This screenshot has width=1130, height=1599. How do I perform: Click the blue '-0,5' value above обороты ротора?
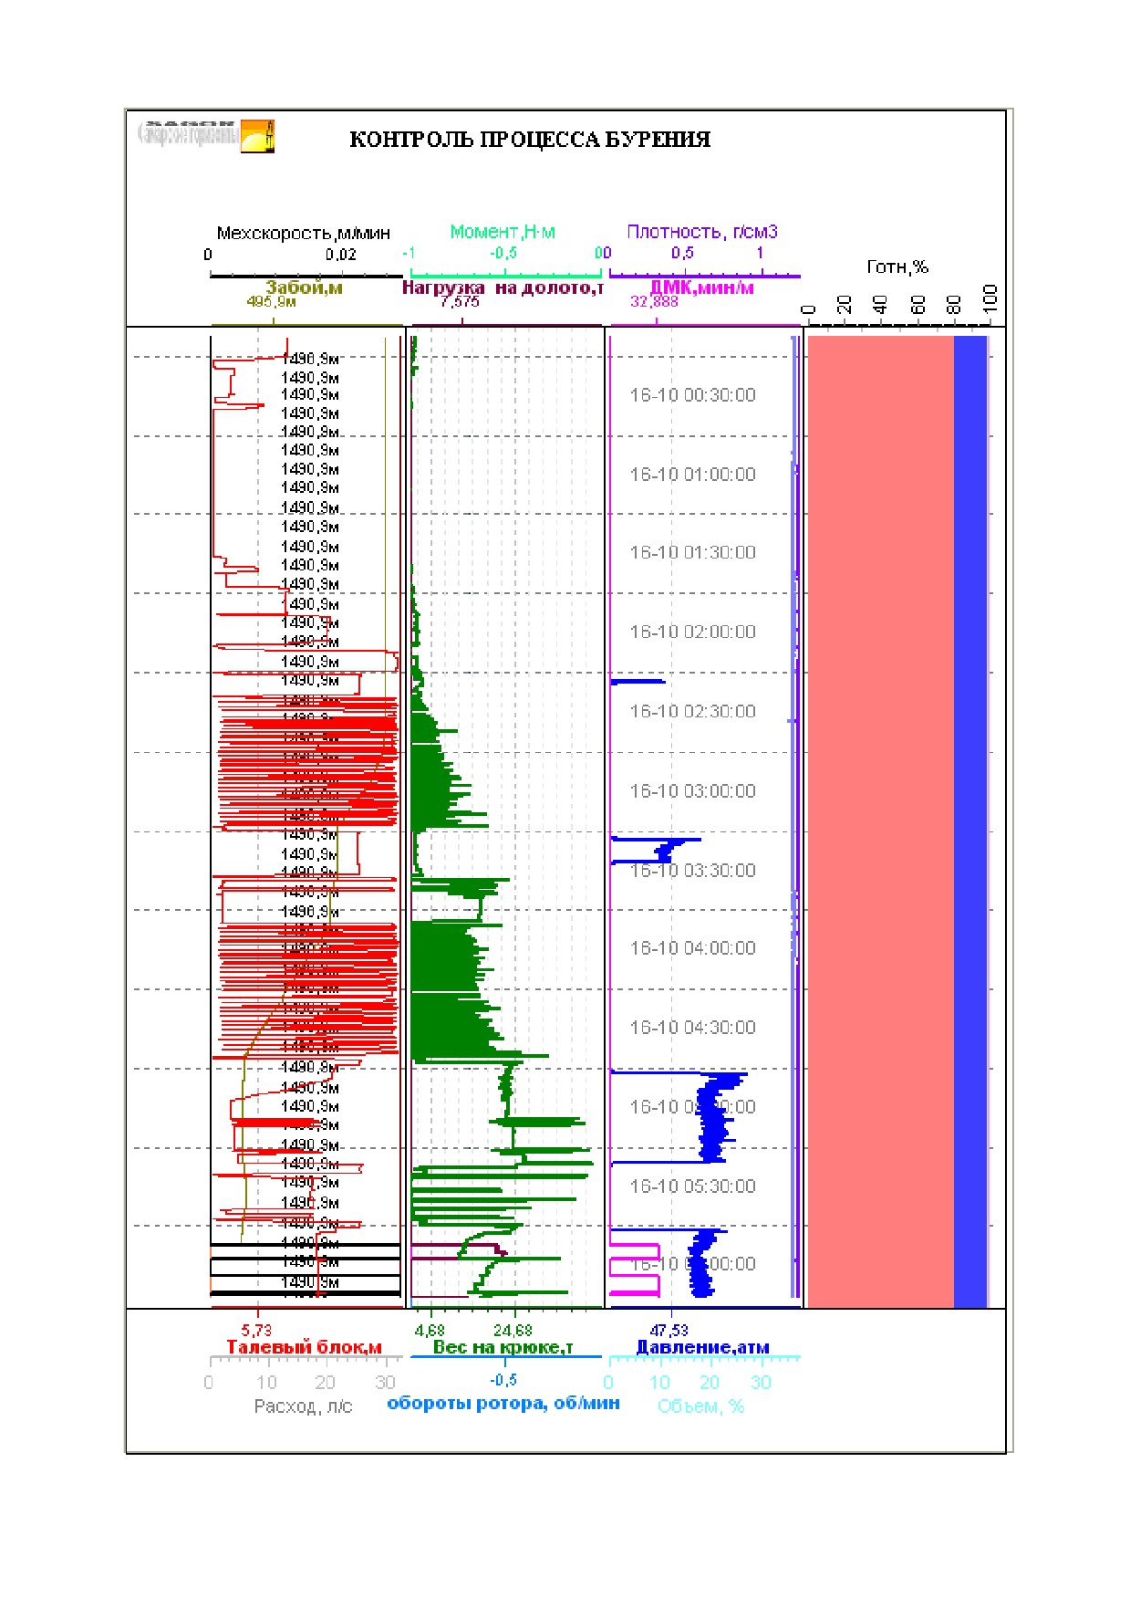click(x=503, y=1380)
